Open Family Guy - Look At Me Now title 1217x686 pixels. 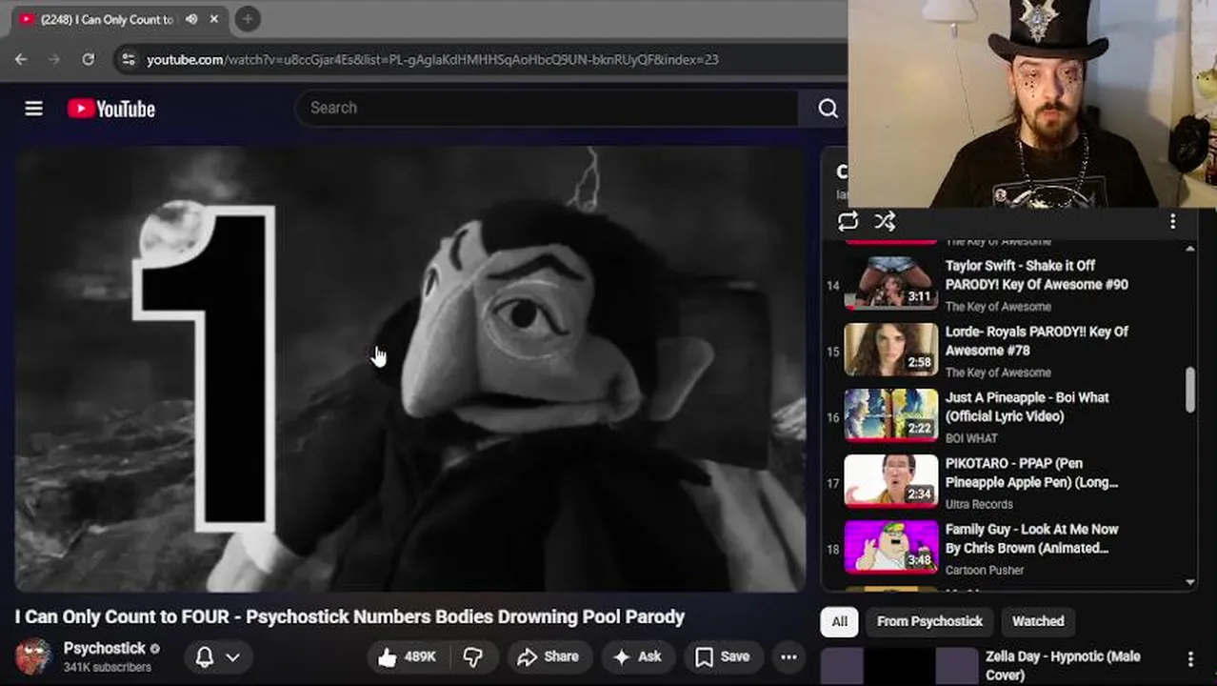coord(1031,538)
